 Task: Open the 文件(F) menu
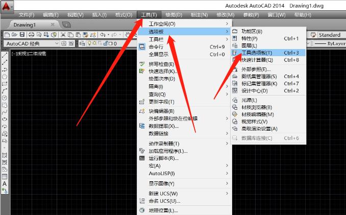click(x=27, y=15)
